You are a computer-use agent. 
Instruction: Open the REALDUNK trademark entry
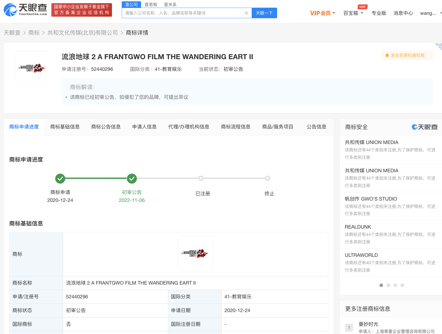pyautogui.click(x=358, y=227)
